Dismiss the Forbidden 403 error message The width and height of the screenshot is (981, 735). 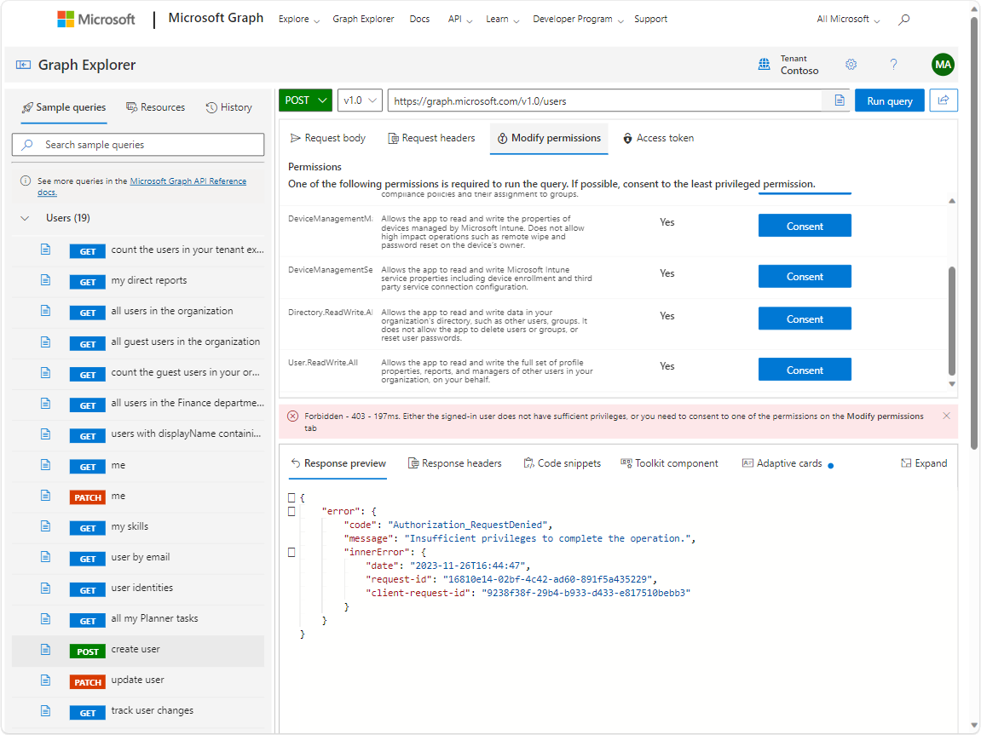tap(947, 416)
